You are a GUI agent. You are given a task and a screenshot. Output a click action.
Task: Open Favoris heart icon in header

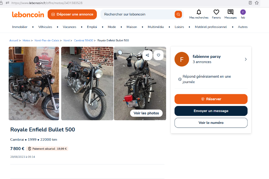(216, 12)
